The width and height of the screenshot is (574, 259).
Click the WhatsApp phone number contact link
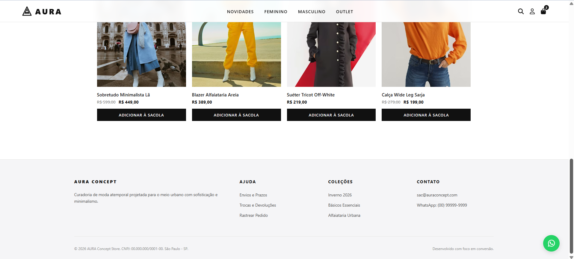pos(442,205)
